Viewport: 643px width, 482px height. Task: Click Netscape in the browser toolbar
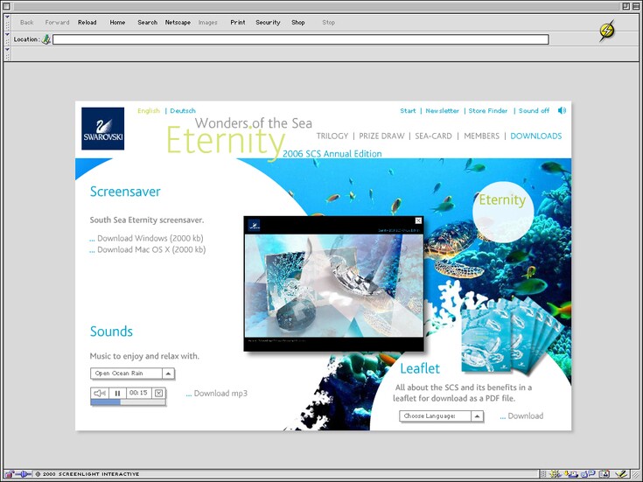178,23
